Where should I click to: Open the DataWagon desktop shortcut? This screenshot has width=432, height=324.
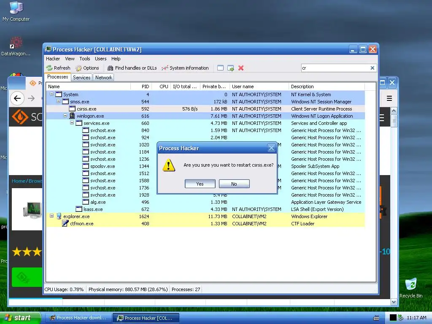[x=16, y=46]
